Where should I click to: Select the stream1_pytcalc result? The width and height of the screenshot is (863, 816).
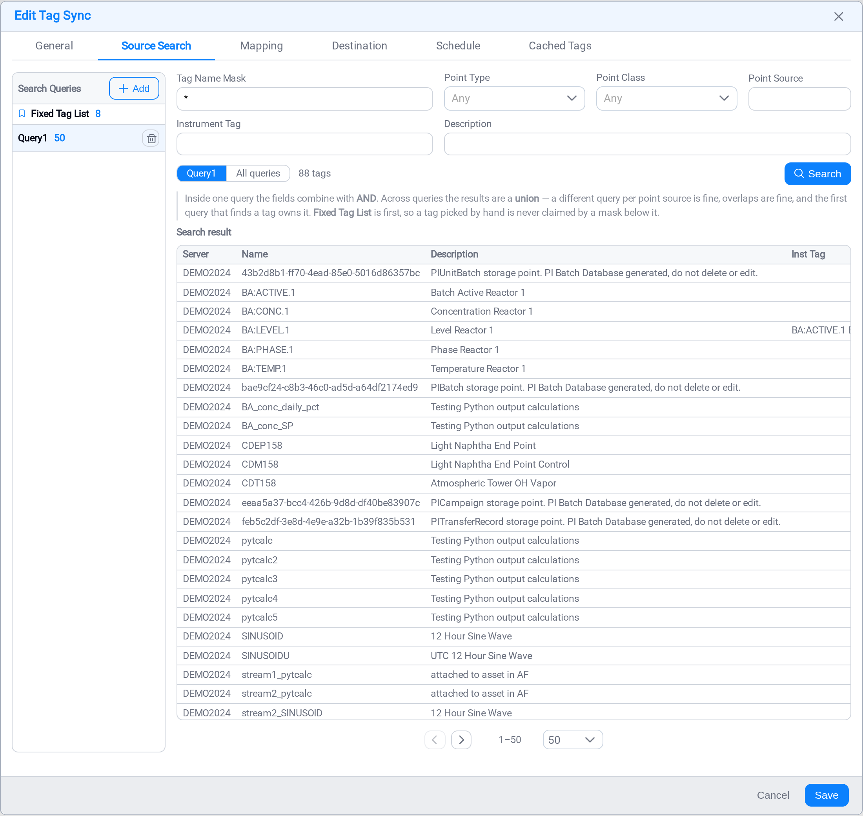point(514,675)
